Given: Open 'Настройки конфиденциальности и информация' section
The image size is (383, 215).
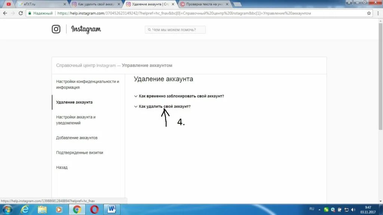Looking at the screenshot, I should coord(88,84).
